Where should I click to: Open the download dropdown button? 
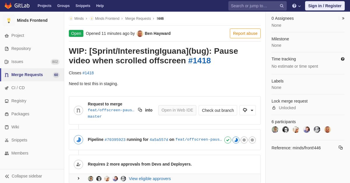coord(248,110)
